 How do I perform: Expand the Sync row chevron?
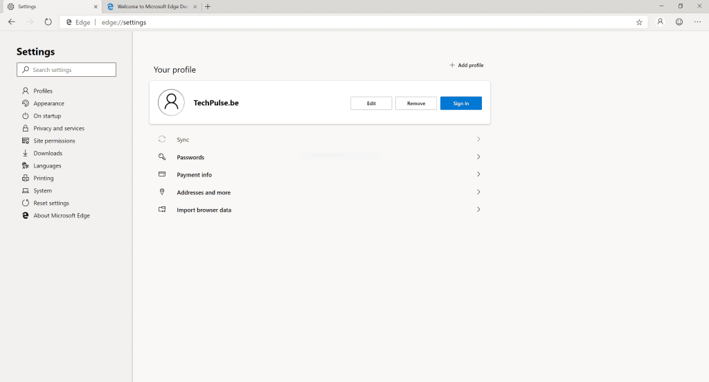point(478,139)
